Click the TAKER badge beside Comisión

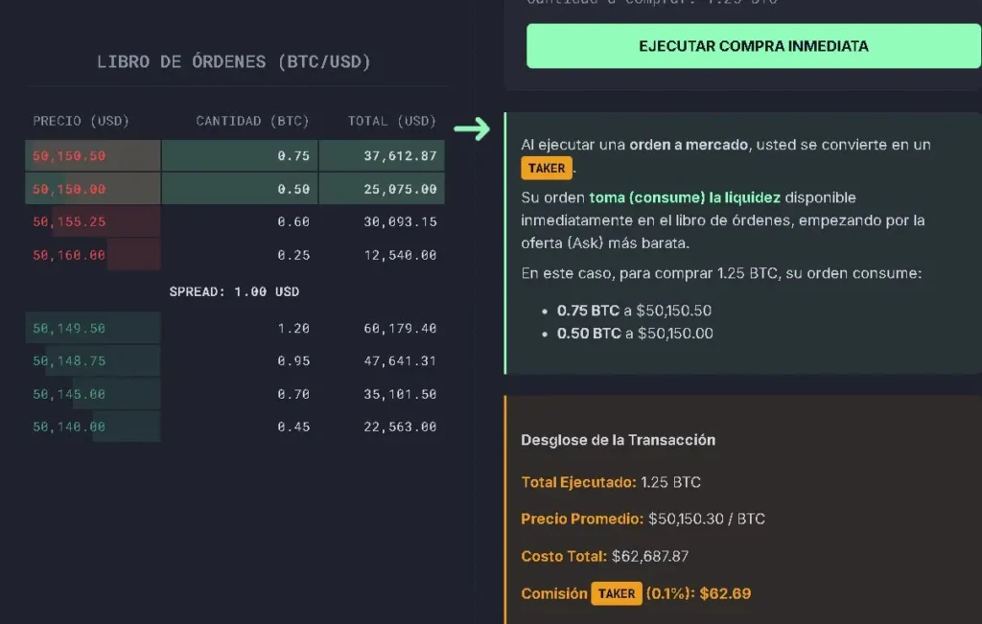617,593
